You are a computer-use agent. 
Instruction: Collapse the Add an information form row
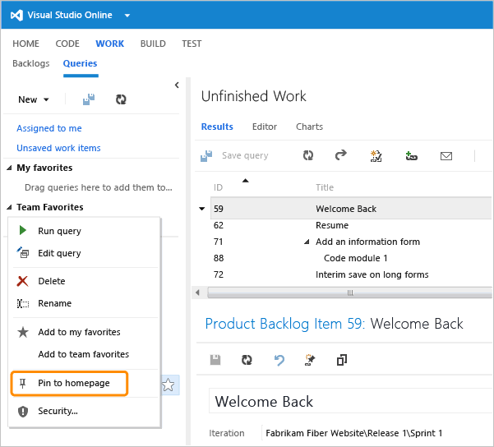tap(307, 242)
